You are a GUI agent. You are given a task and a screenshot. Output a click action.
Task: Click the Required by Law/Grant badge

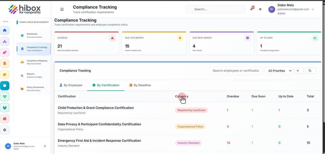191,110
